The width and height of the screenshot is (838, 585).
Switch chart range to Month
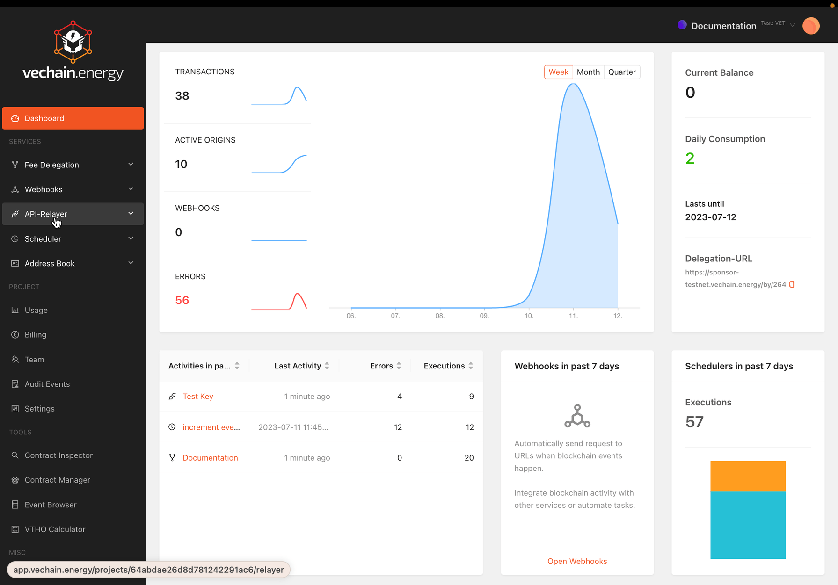click(x=588, y=72)
